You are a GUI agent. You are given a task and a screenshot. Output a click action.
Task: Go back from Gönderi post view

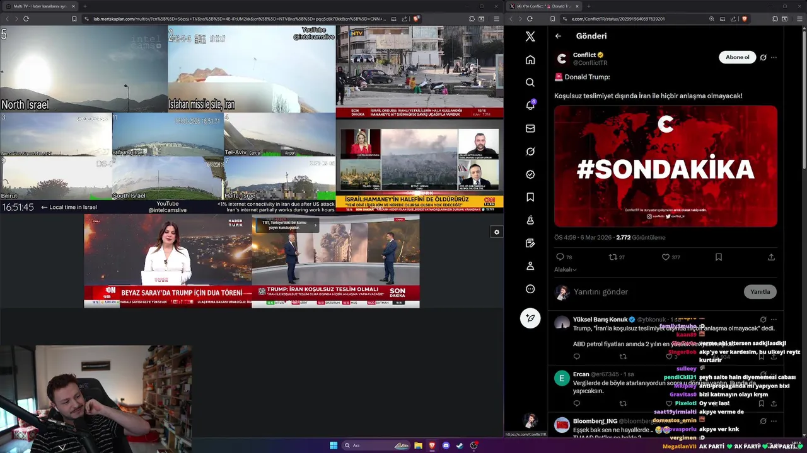tap(558, 36)
